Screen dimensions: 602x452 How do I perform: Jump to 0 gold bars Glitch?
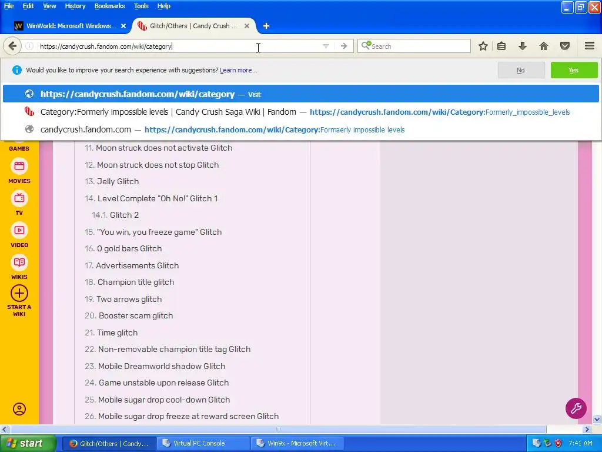click(123, 249)
